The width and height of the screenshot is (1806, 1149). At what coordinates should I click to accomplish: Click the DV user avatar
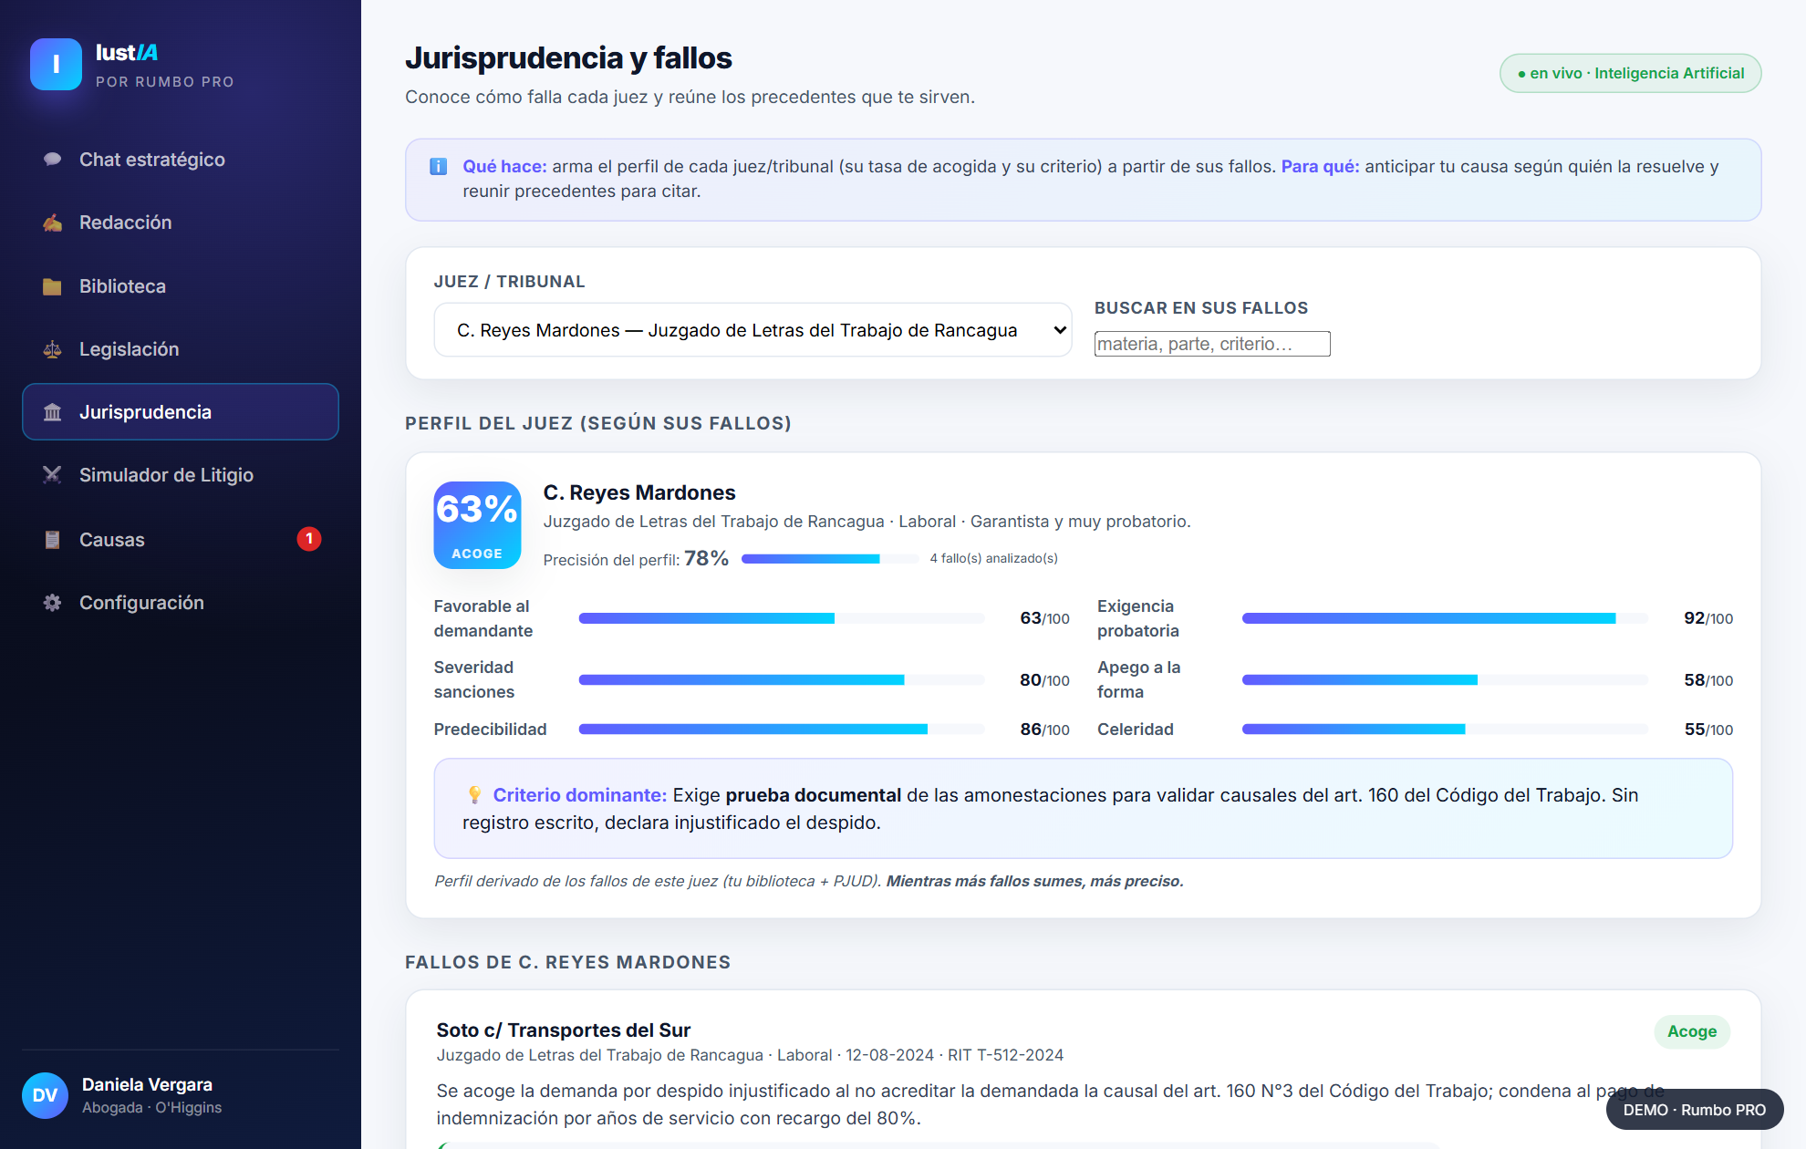click(45, 1095)
